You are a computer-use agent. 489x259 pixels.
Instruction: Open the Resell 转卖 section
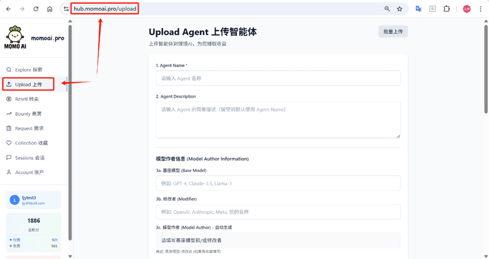coord(26,99)
